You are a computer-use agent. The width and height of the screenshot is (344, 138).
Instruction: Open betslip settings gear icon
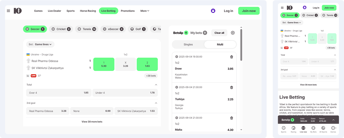[233, 33]
